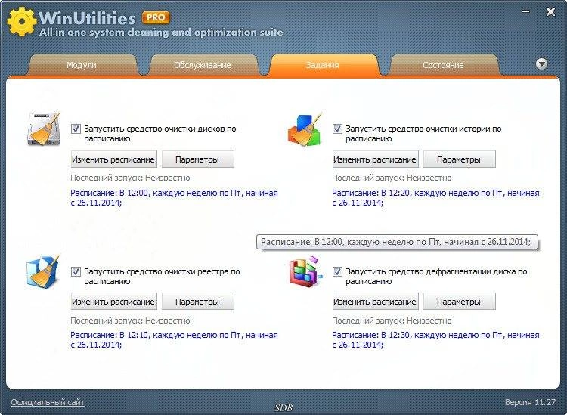Toggle scheduled registry cleaner checkbox
The width and height of the screenshot is (567, 415).
[76, 271]
